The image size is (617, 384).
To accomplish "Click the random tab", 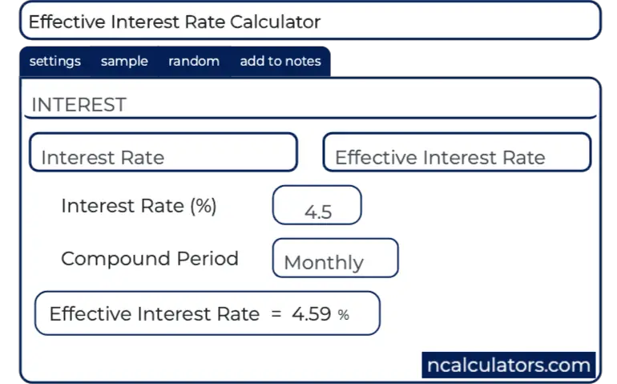I will coord(193,62).
